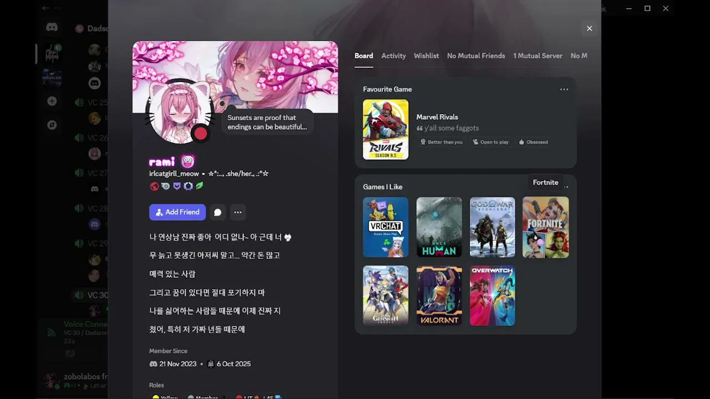This screenshot has width=710, height=399.
Task: Click the blue wreath profile badge
Action: coord(188,186)
